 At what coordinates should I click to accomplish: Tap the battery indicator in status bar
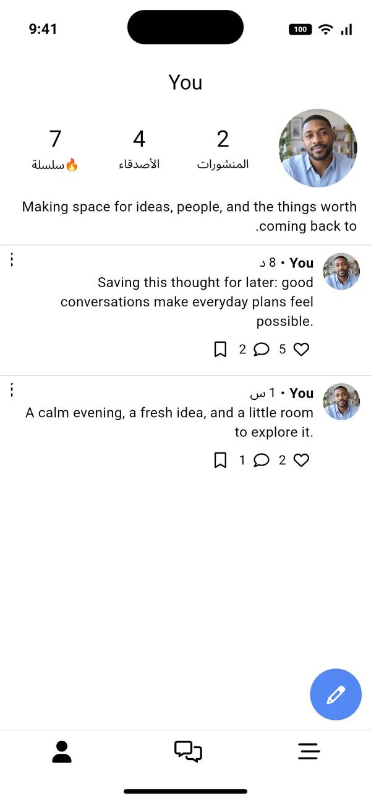pyautogui.click(x=300, y=29)
